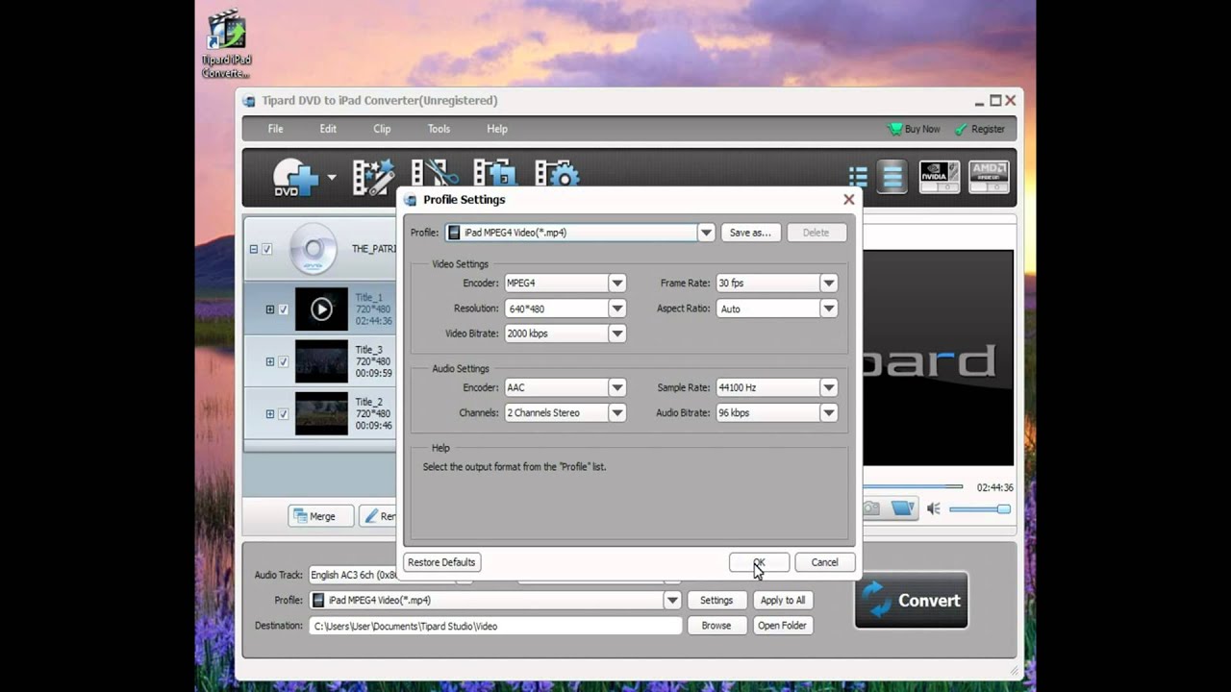The width and height of the screenshot is (1231, 692).
Task: Close the Profile Settings dialog
Action: (x=848, y=200)
